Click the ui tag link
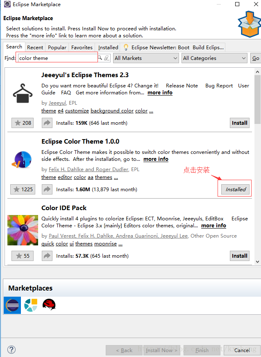Image resolution: width=261 pixels, height=357 pixels. (x=72, y=244)
